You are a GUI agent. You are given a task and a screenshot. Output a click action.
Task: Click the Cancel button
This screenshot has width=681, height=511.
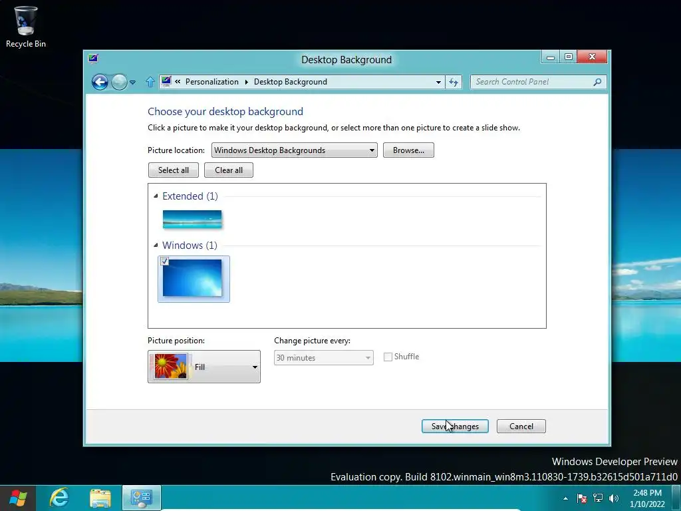[521, 426]
